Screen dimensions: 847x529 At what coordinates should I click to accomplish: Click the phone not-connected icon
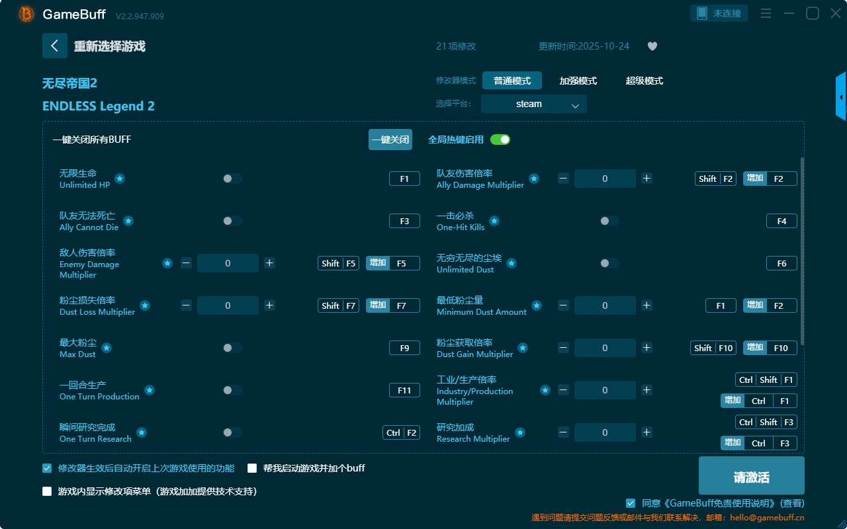[x=702, y=13]
